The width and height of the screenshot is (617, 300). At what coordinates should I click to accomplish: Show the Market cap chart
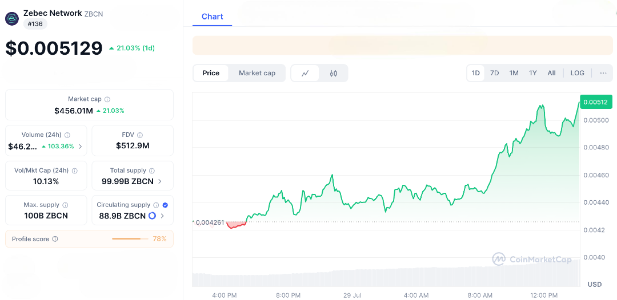coord(257,73)
